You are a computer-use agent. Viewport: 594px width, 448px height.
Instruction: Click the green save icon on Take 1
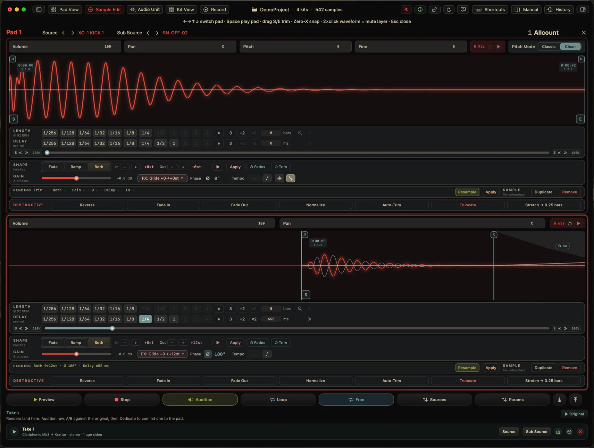coord(558,432)
